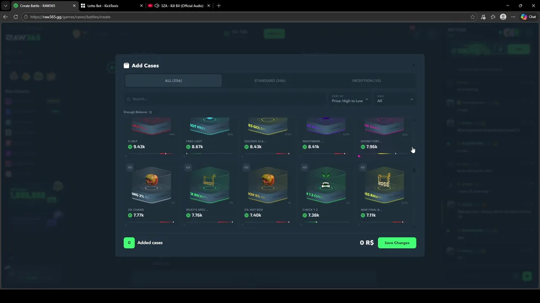Open the Added cases counter button
The height and width of the screenshot is (303, 540).
click(129, 243)
